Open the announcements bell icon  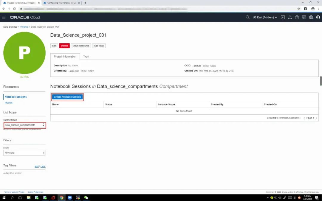[290, 18]
